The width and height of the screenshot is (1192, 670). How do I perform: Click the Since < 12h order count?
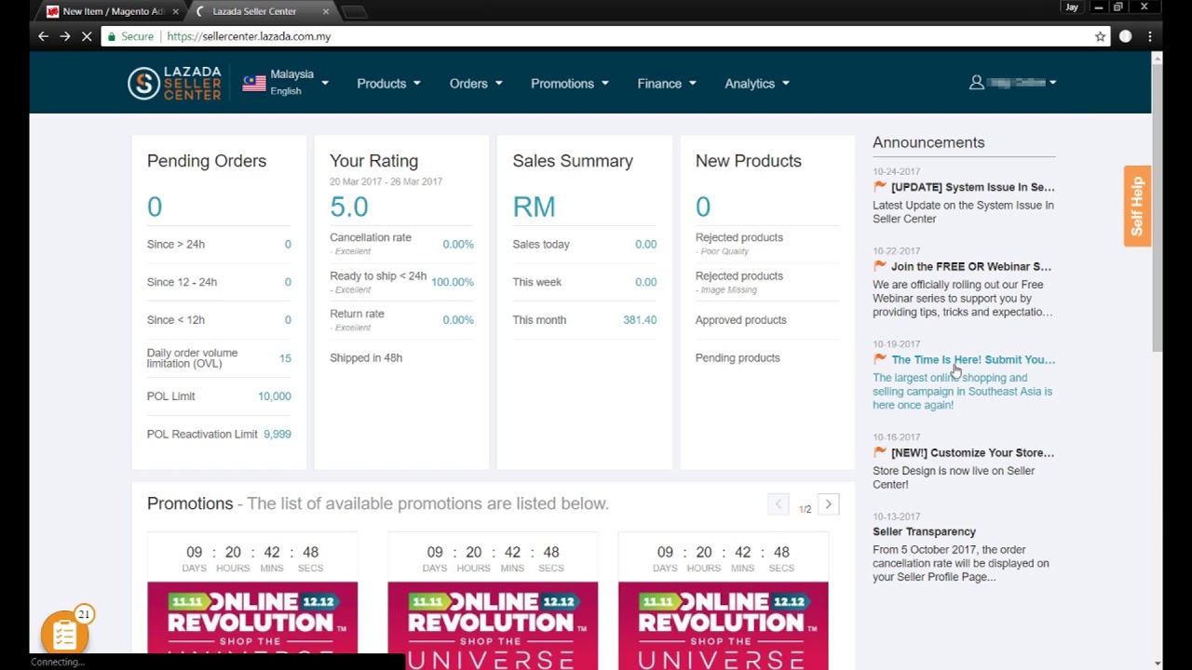[x=288, y=320]
